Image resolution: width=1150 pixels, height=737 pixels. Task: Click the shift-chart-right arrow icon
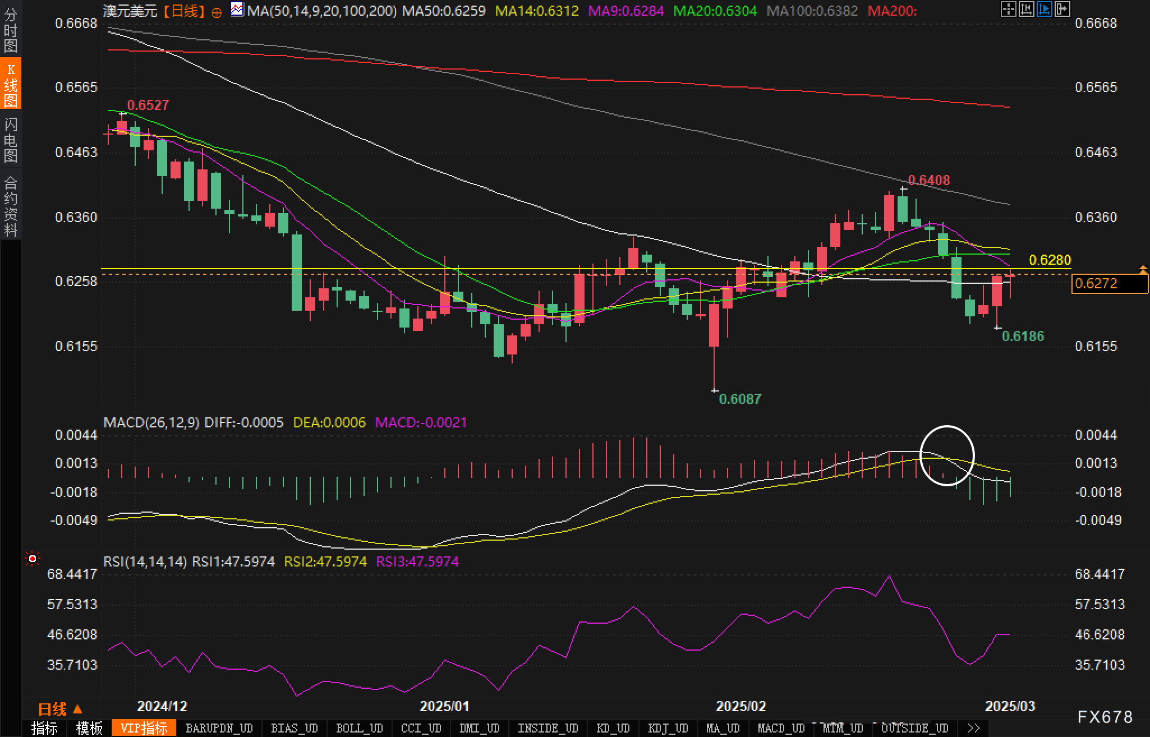click(1062, 9)
